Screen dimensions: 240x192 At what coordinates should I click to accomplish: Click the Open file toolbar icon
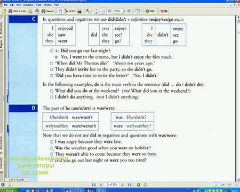point(4,11)
